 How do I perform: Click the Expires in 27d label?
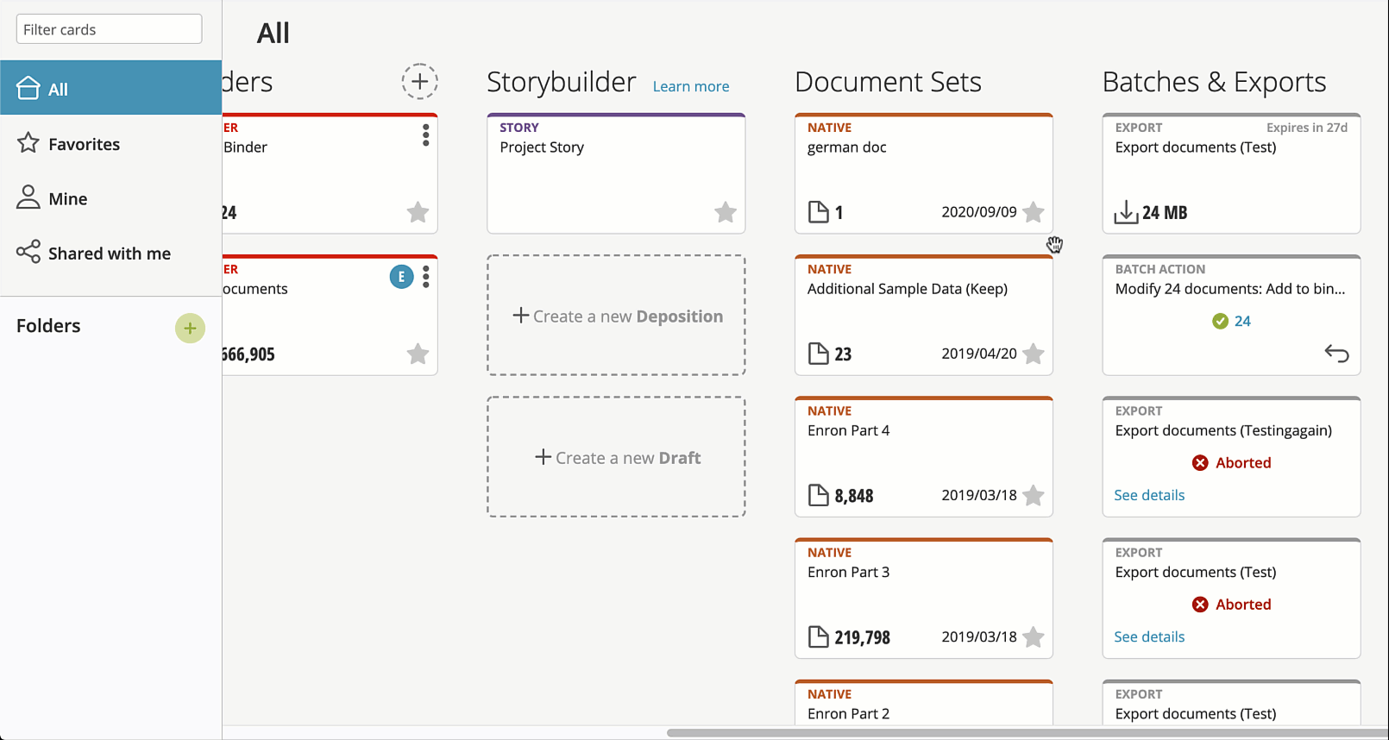[1307, 128]
